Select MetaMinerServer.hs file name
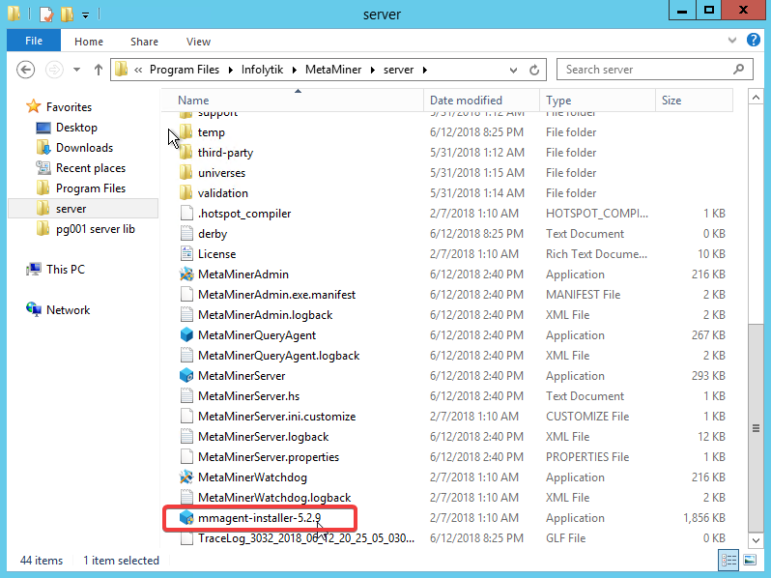Image resolution: width=771 pixels, height=578 pixels. tap(249, 396)
